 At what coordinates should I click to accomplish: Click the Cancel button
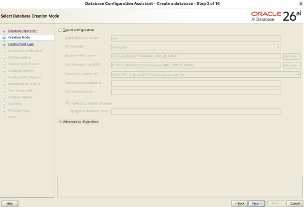coord(295,204)
